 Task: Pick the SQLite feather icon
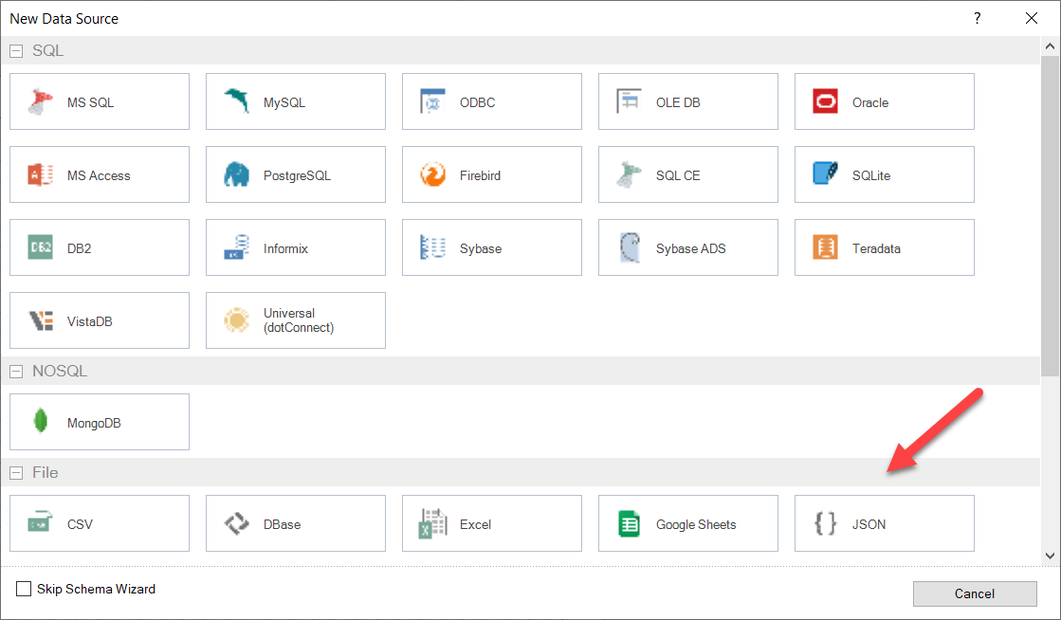coord(825,174)
